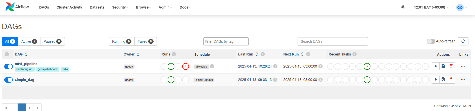This screenshot has height=111, width=475.
Task: Trigger the ndvi_pipeline DAG with play icon
Action: click(436, 66)
